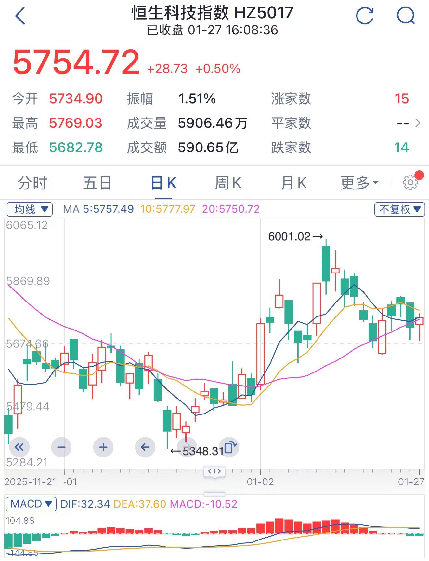Image resolution: width=429 pixels, height=561 pixels.
Task: Open the 均线 indicator dropdown
Action: [x=30, y=209]
